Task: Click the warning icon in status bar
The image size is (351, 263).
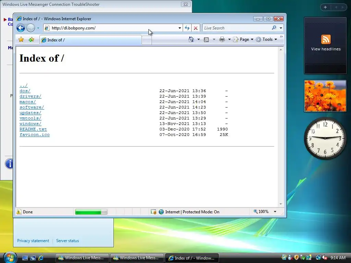Action: (19, 212)
